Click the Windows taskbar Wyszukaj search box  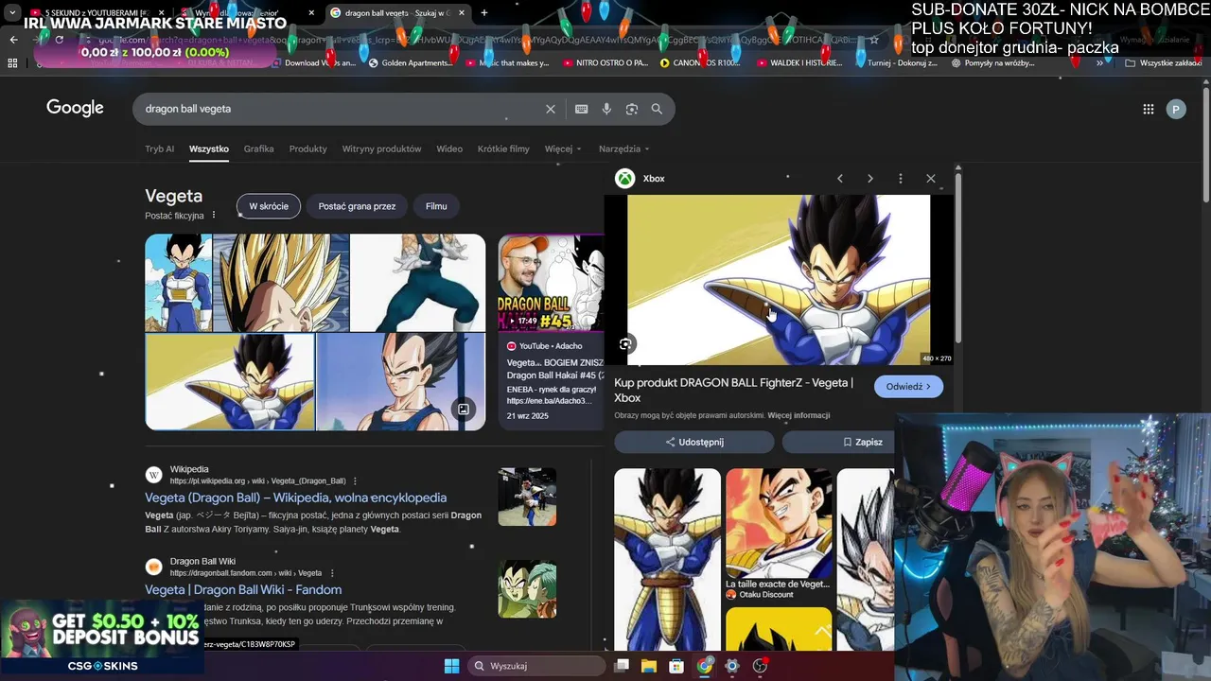pos(537,666)
